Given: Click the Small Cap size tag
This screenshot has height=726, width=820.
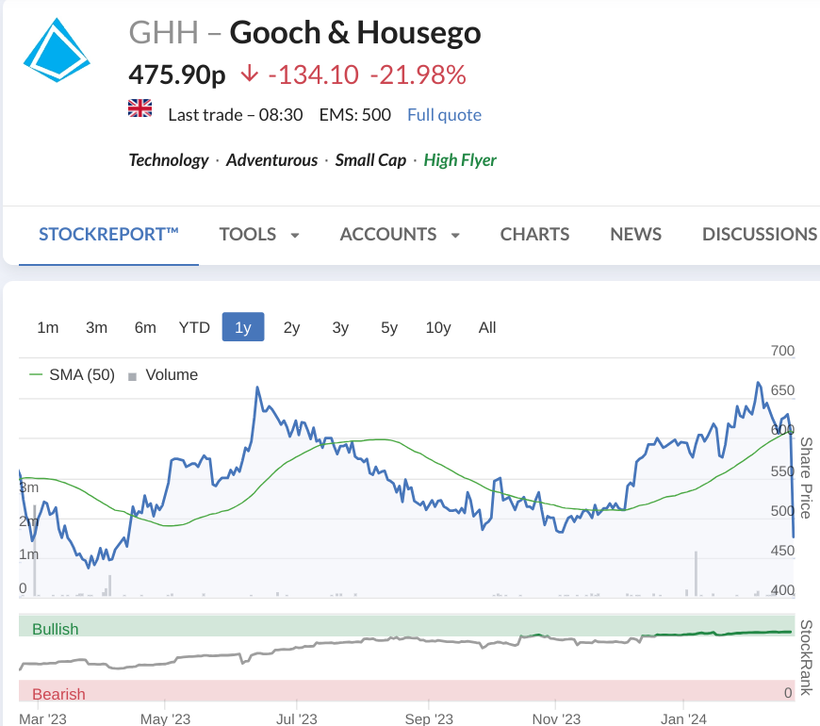Looking at the screenshot, I should coord(370,160).
